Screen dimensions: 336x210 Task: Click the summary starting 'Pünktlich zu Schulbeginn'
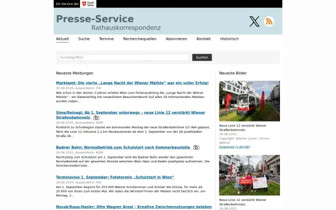133,132
